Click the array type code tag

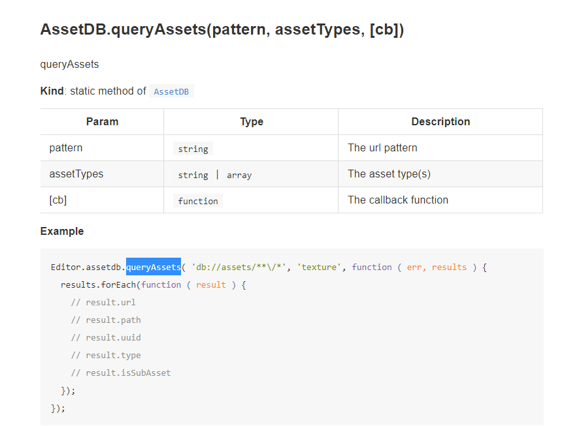pyautogui.click(x=239, y=175)
